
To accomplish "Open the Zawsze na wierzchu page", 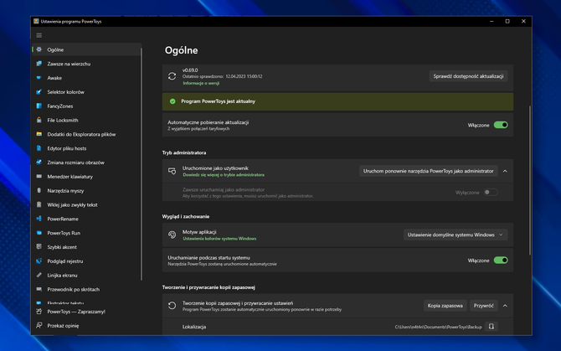I will 86,64.
